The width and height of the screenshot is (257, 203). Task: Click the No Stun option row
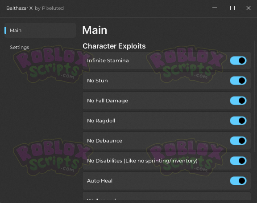(x=166, y=81)
